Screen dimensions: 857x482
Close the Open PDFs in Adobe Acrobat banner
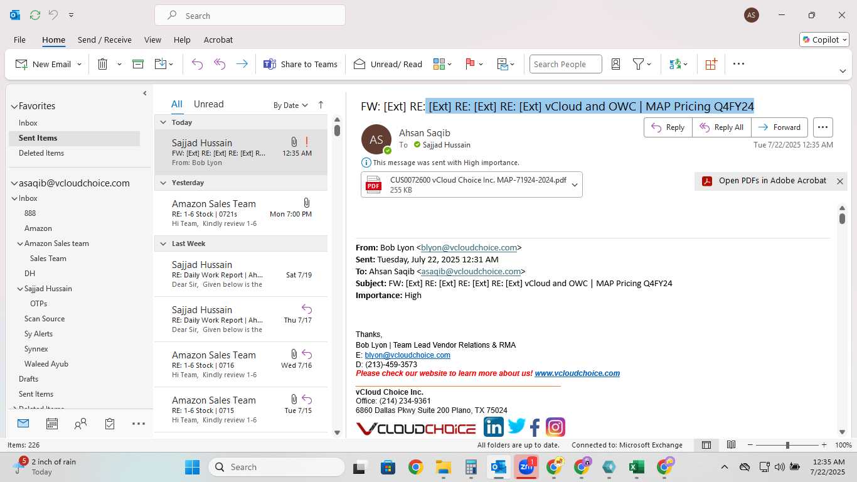click(x=839, y=181)
